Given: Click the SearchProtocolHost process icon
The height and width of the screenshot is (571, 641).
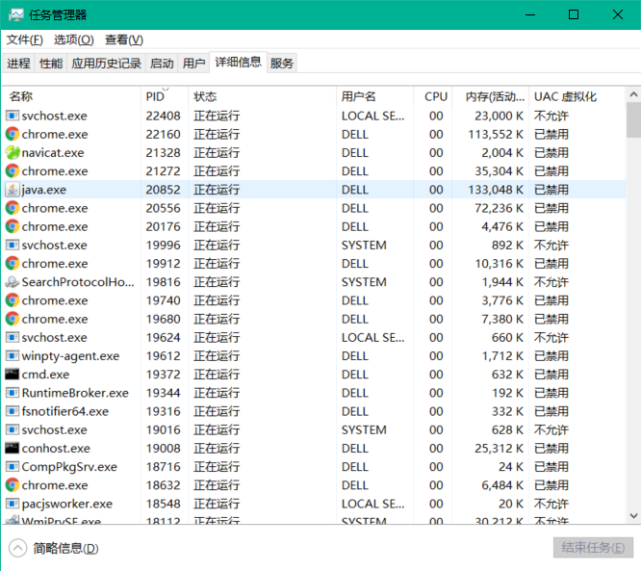Looking at the screenshot, I should (x=13, y=282).
